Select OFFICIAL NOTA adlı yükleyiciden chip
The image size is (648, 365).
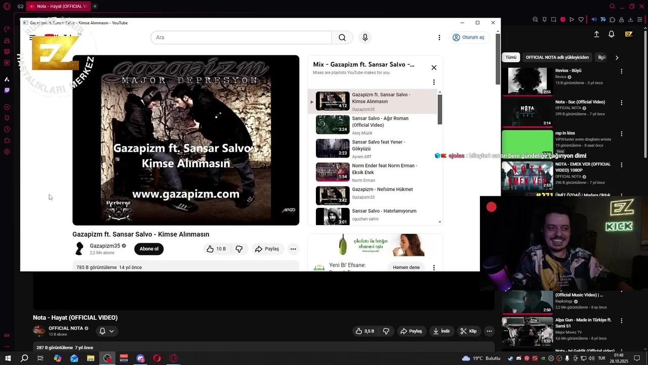click(x=557, y=57)
